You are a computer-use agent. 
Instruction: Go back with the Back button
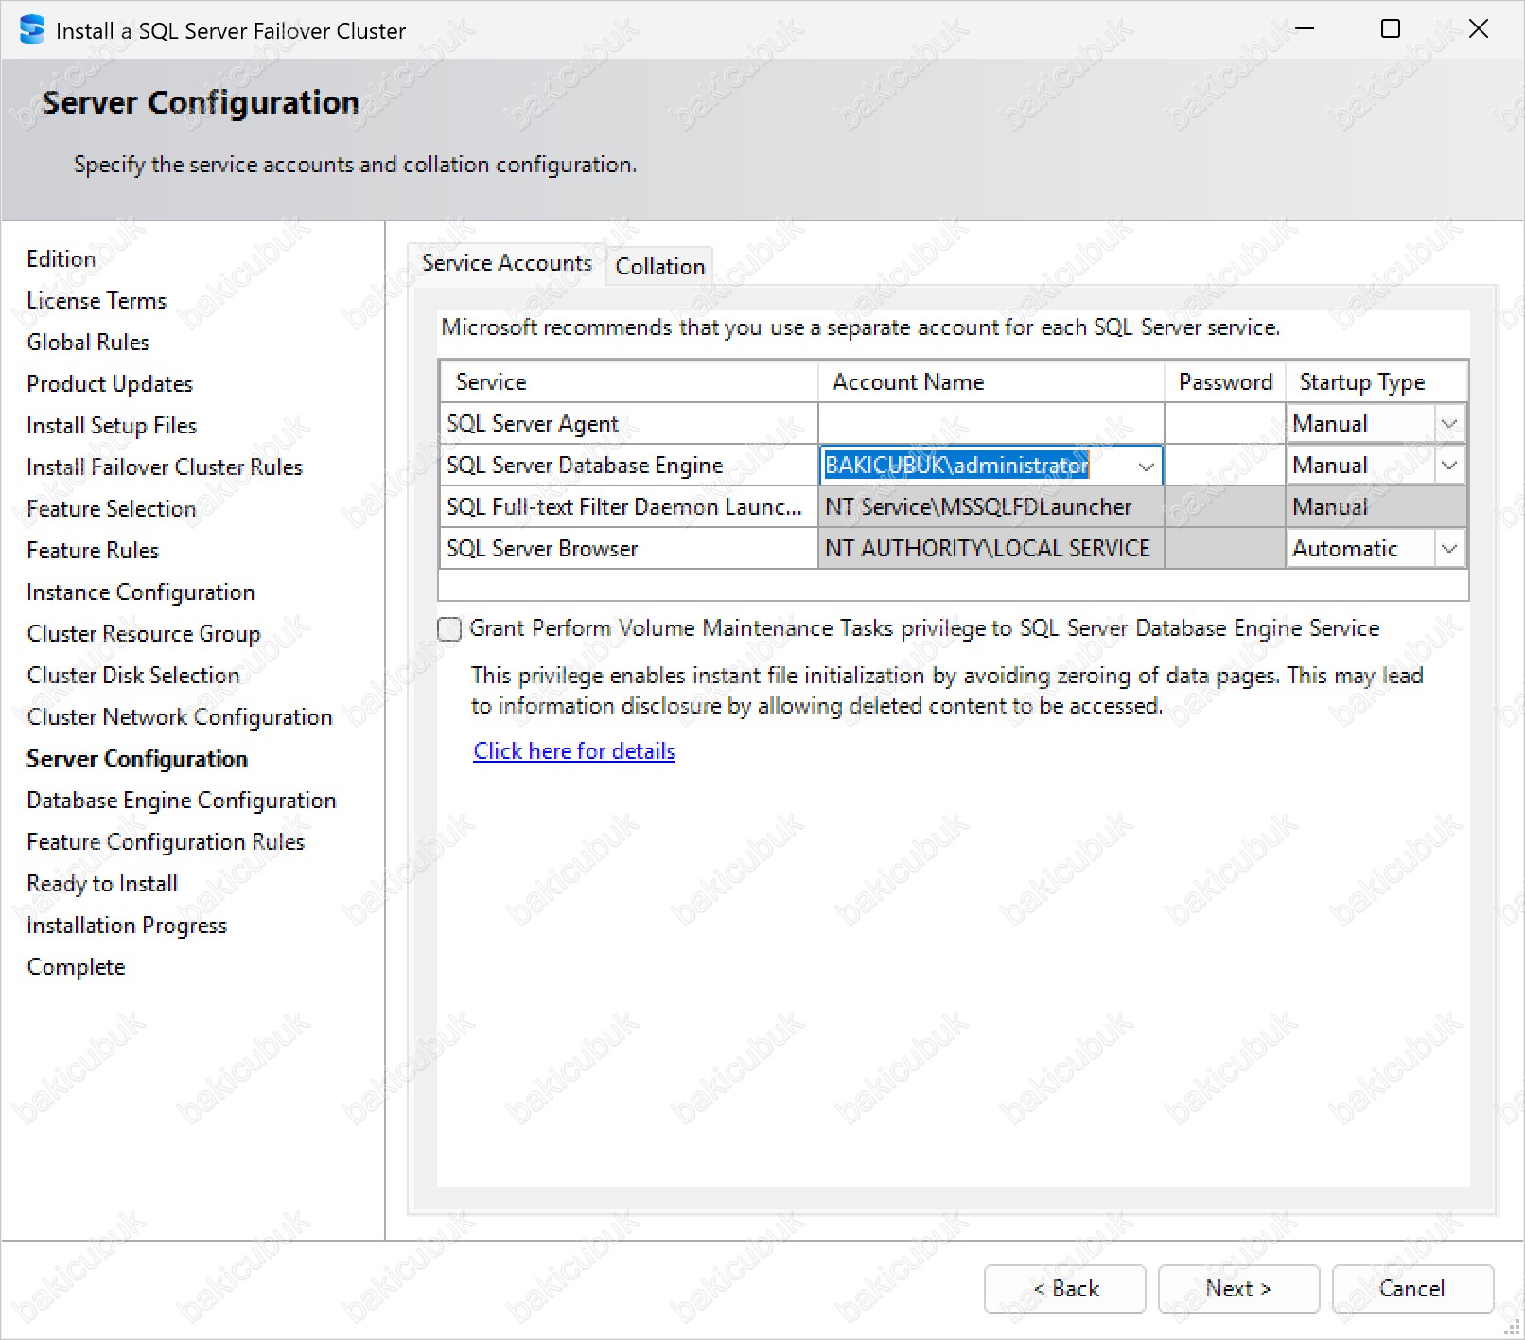pos(1064,1289)
